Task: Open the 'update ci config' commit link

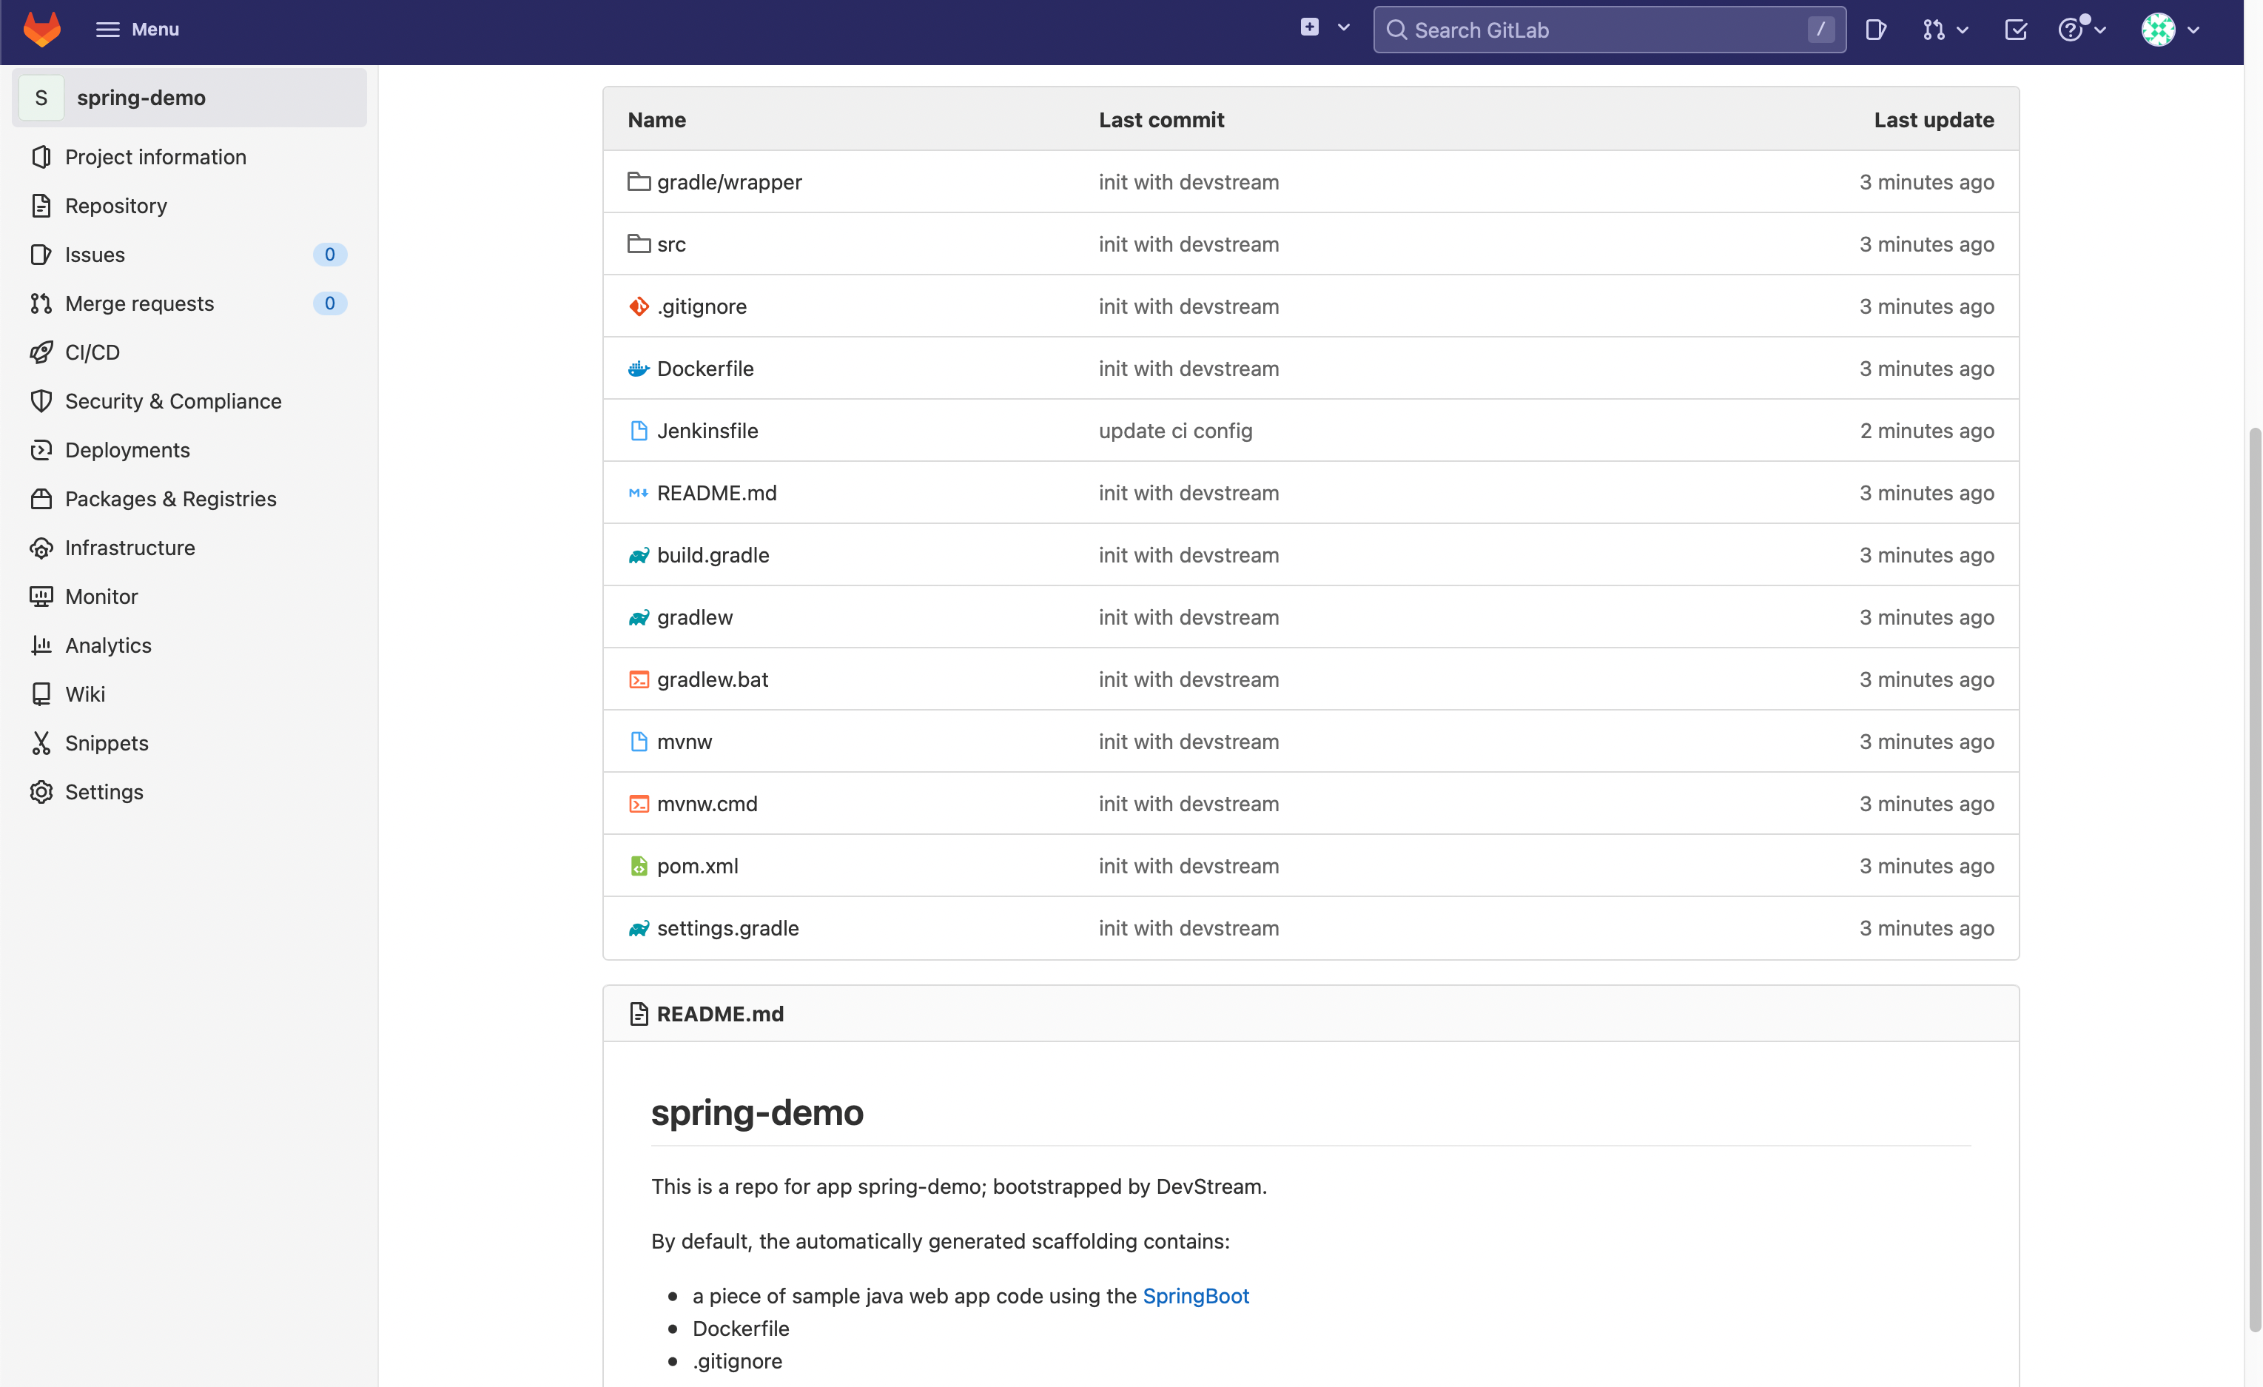Action: point(1174,431)
